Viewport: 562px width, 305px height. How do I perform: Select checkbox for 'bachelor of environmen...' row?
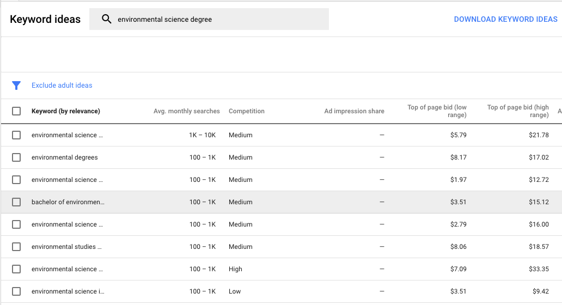[16, 202]
